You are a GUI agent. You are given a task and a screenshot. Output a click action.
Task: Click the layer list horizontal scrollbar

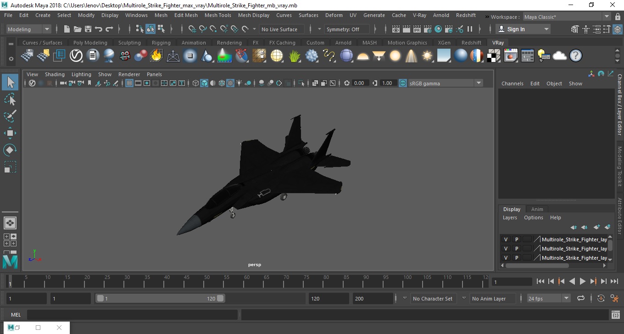coord(537,265)
